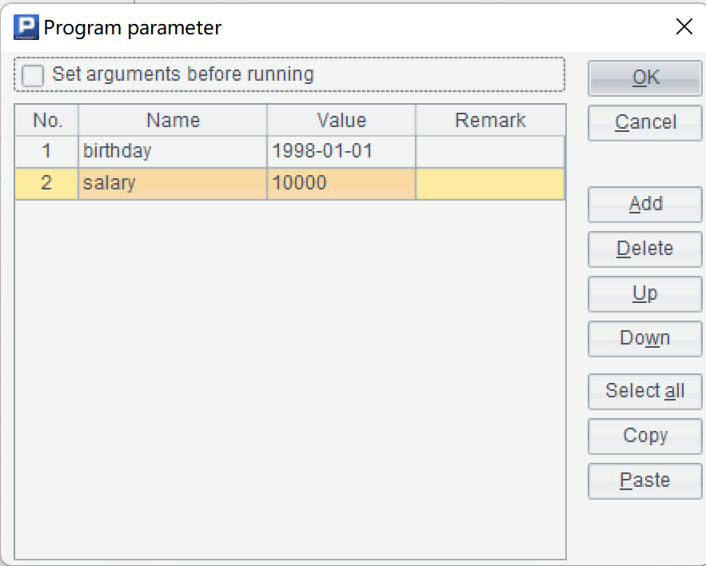Click the Value column header
The height and width of the screenshot is (566, 706).
tap(341, 121)
